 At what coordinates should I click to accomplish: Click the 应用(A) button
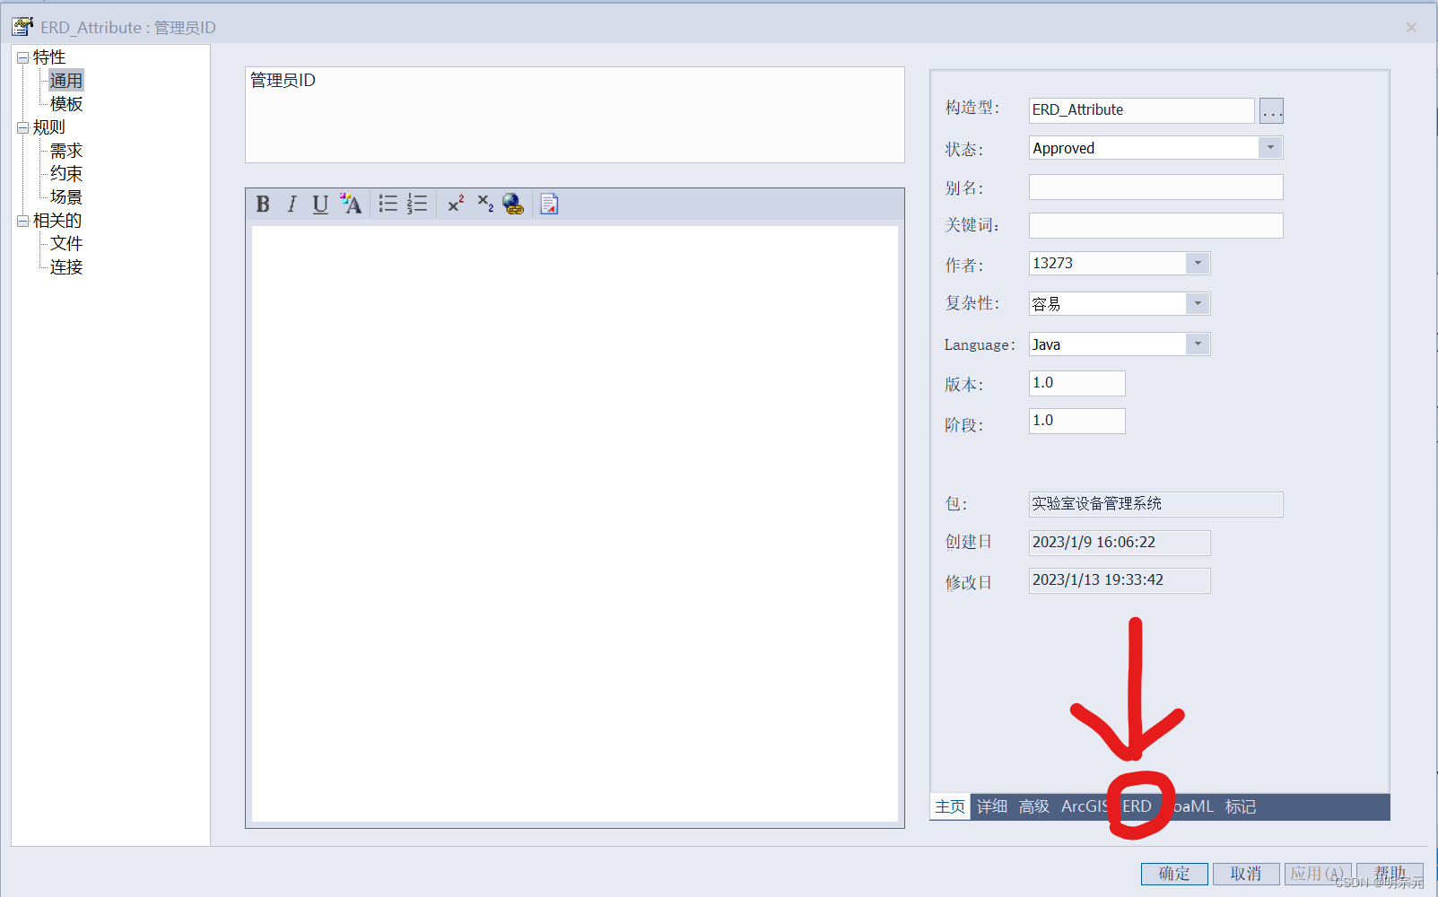click(1318, 874)
